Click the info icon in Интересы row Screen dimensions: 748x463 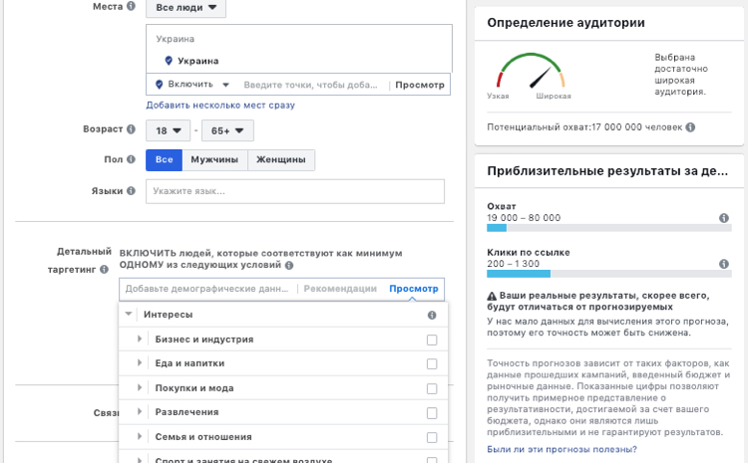point(432,315)
